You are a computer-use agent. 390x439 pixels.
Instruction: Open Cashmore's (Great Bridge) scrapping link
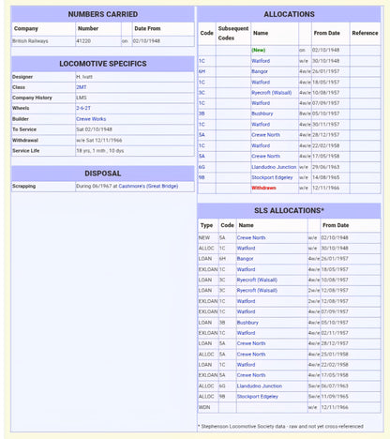148,186
